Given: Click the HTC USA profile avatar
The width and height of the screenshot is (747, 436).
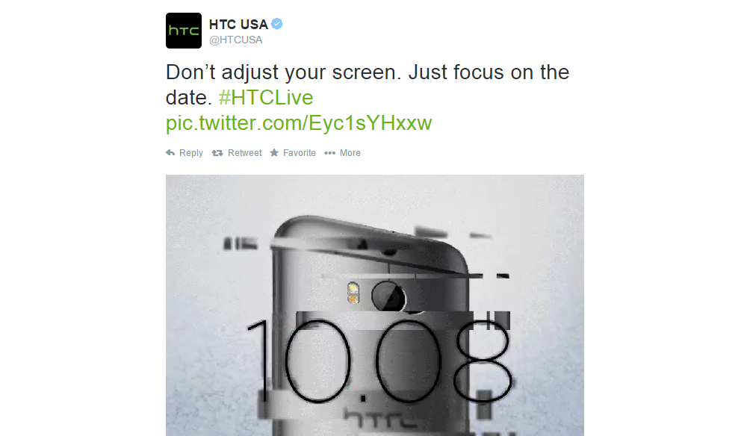Looking at the screenshot, I should click(184, 31).
